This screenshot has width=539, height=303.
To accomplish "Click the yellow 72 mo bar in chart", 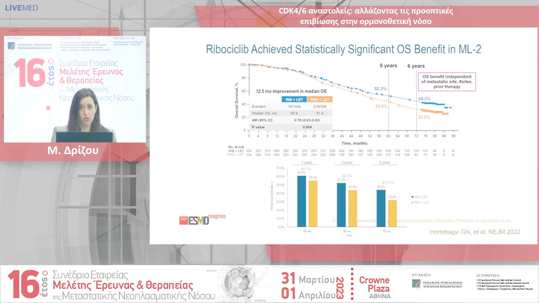I will (393, 213).
